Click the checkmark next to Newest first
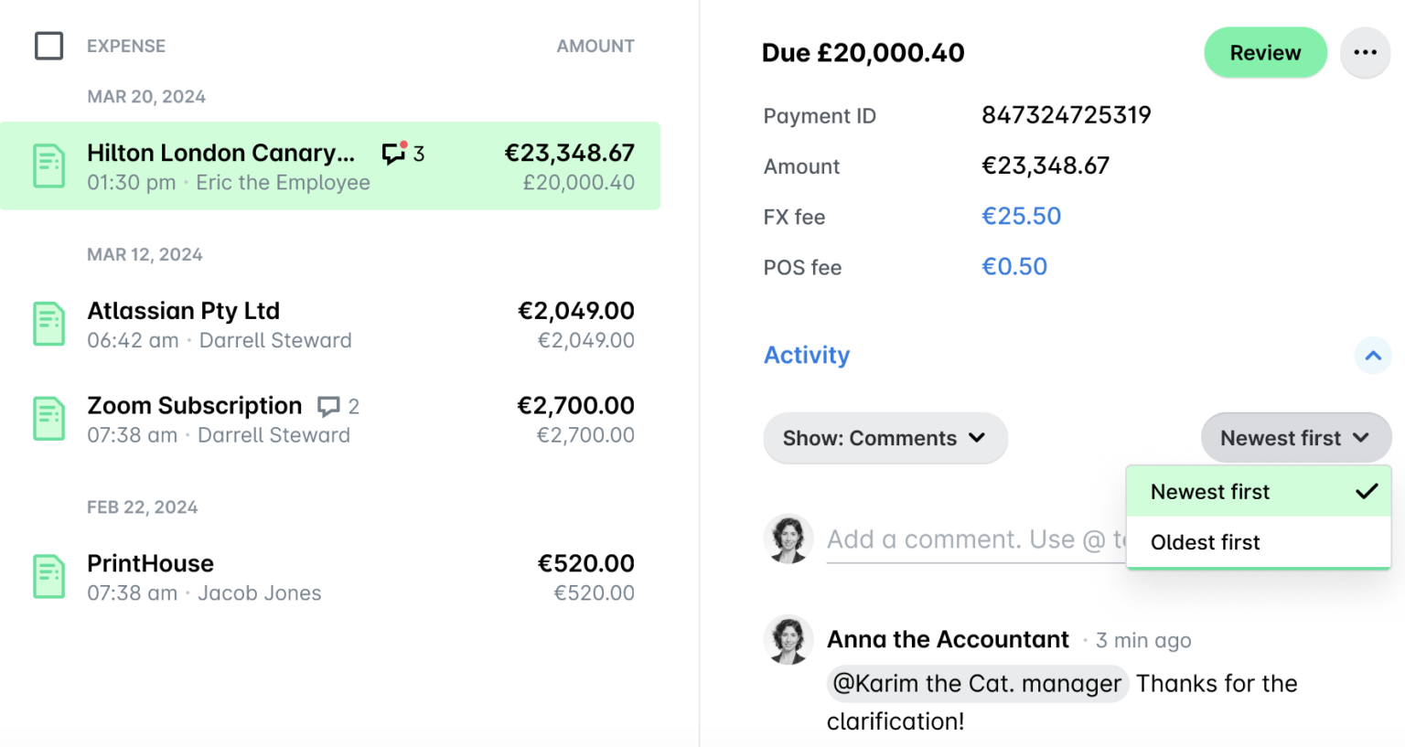The height and width of the screenshot is (747, 1405). tap(1366, 491)
